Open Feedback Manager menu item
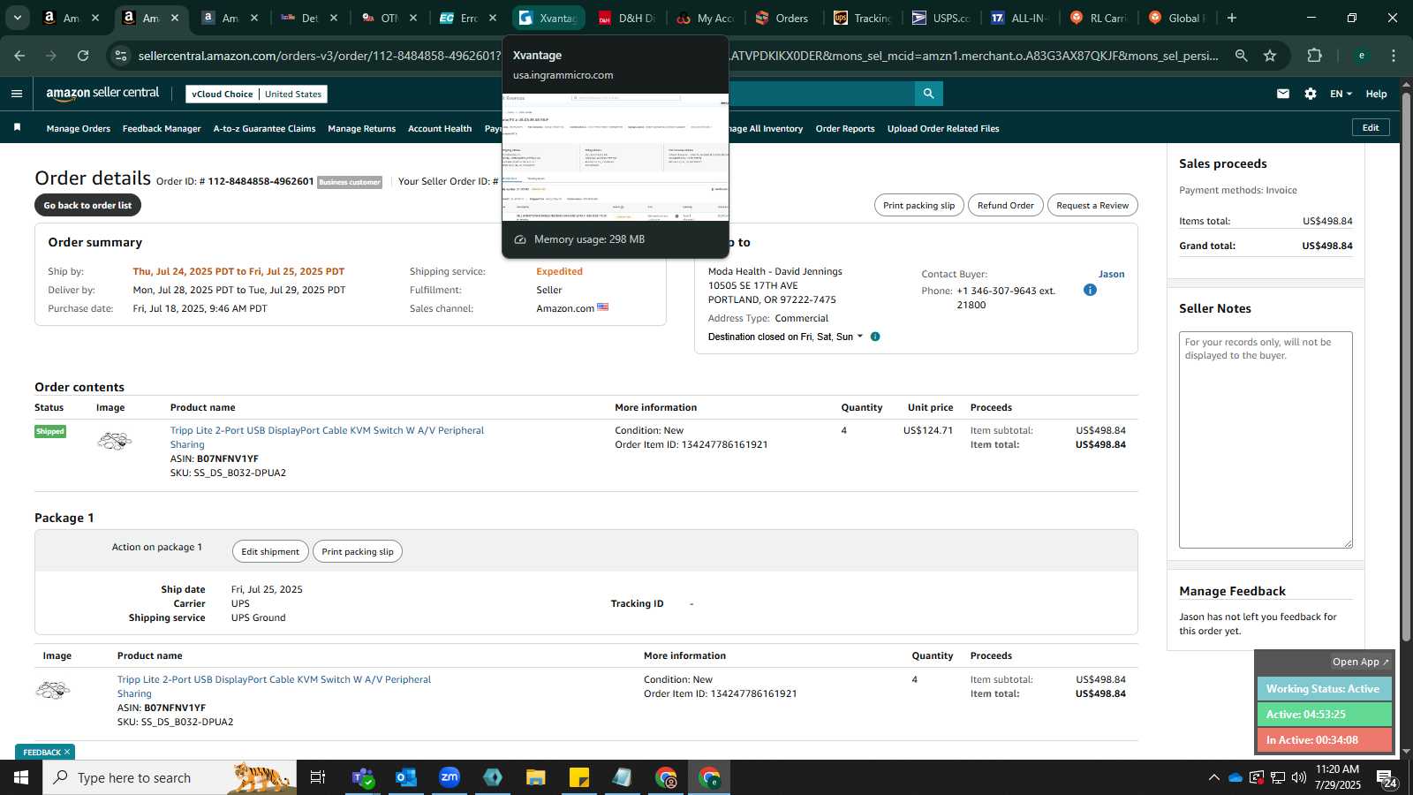The width and height of the screenshot is (1413, 795). pos(162,129)
